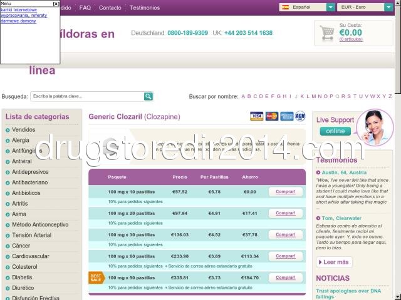Click the UK phone number +44 203 514 1638

click(248, 33)
